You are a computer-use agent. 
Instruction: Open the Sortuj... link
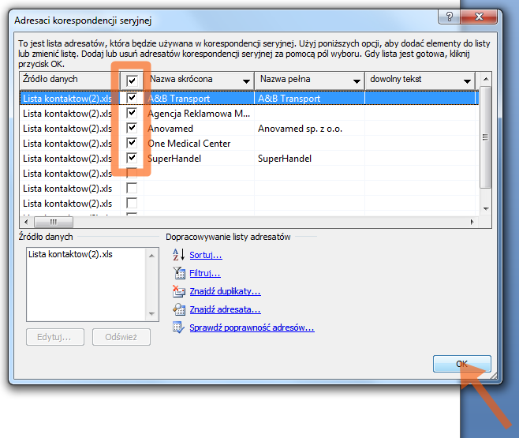(x=206, y=255)
